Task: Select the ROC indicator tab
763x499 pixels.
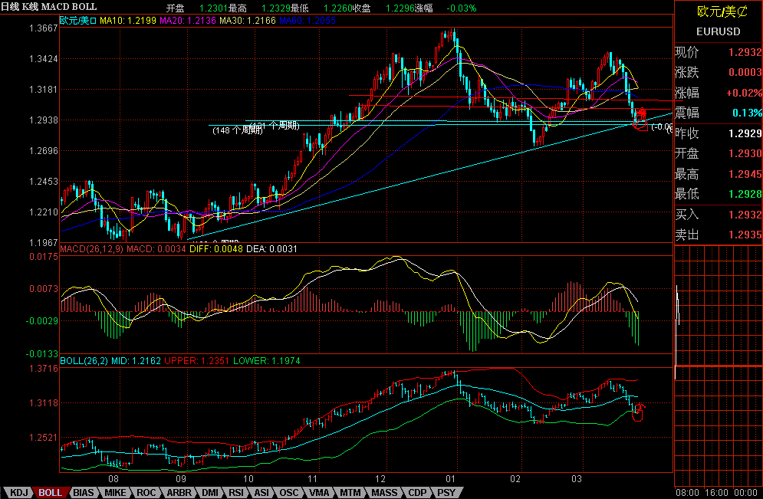Action: click(x=146, y=493)
